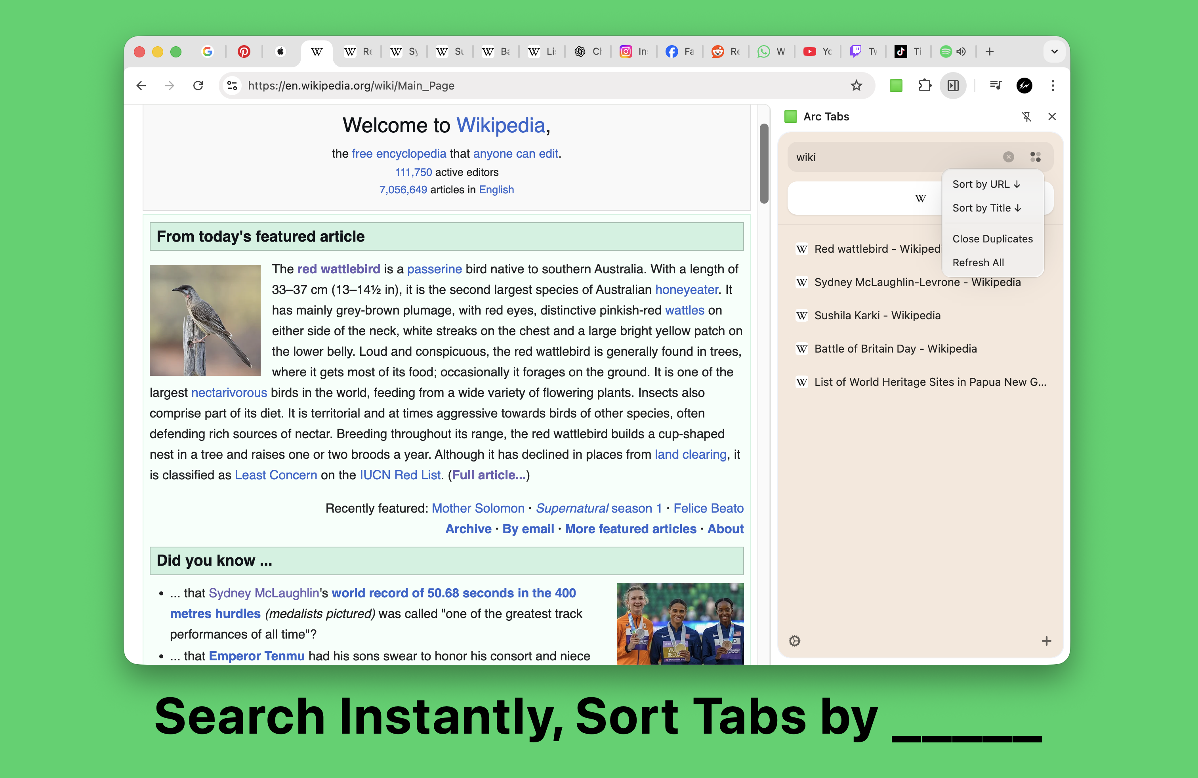Switch to the Pinterest tab
The height and width of the screenshot is (778, 1198).
click(244, 51)
